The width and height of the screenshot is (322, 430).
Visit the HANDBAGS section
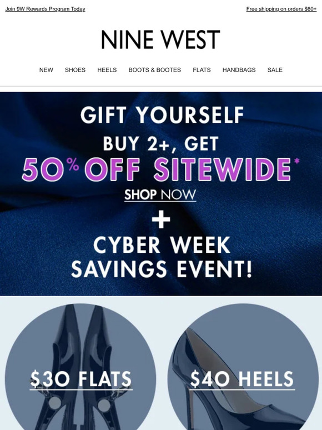pyautogui.click(x=239, y=70)
